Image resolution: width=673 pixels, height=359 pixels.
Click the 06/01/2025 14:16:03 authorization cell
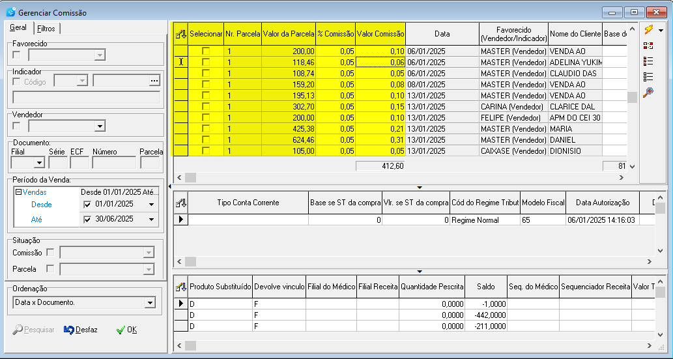pos(603,220)
